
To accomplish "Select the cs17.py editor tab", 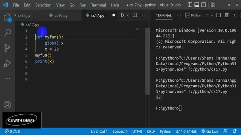I will [x=98, y=15].
